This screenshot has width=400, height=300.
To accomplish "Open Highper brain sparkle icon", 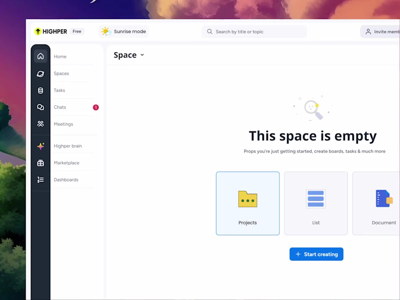I will pyautogui.click(x=40, y=145).
